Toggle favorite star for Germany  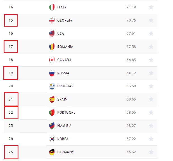[151, 152]
